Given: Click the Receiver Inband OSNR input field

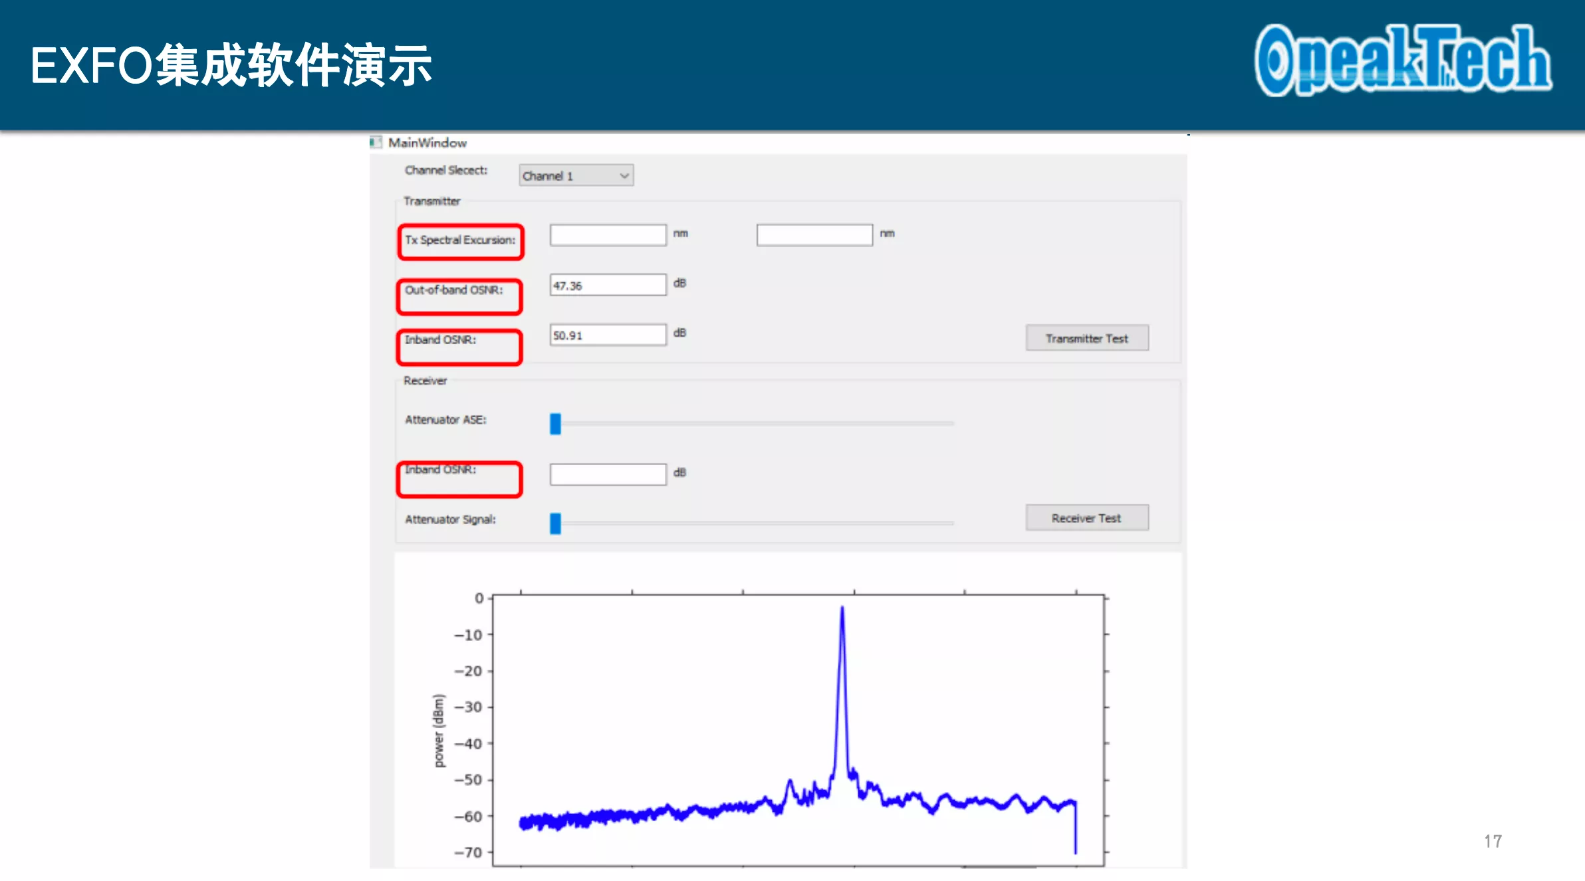Looking at the screenshot, I should pyautogui.click(x=608, y=474).
